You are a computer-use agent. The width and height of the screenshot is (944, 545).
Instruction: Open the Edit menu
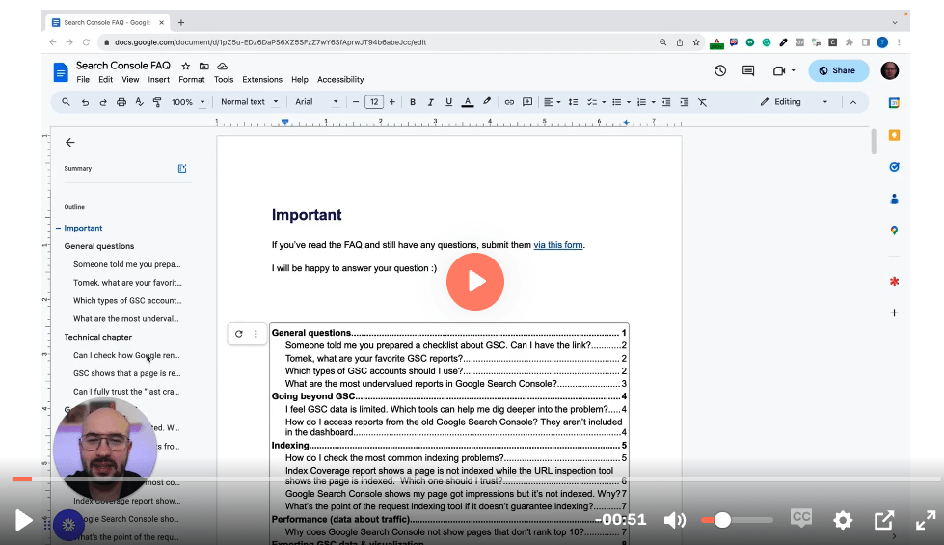coord(105,79)
